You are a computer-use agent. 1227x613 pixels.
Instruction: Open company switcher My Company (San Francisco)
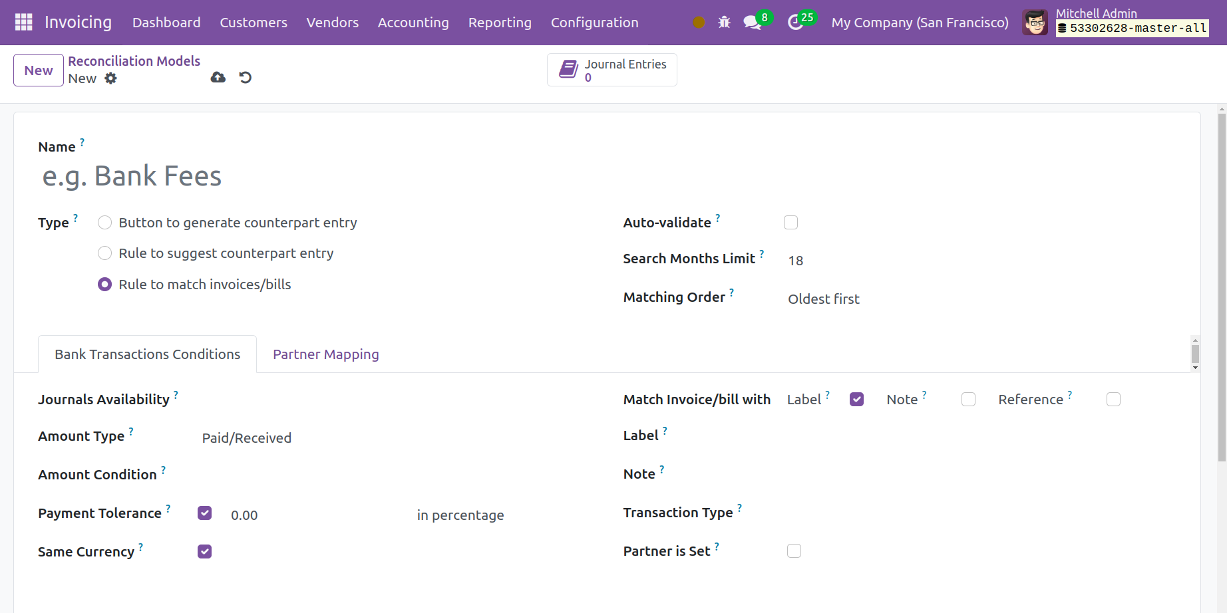920,23
